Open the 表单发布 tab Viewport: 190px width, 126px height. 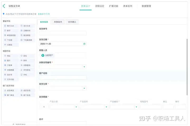click(128, 6)
